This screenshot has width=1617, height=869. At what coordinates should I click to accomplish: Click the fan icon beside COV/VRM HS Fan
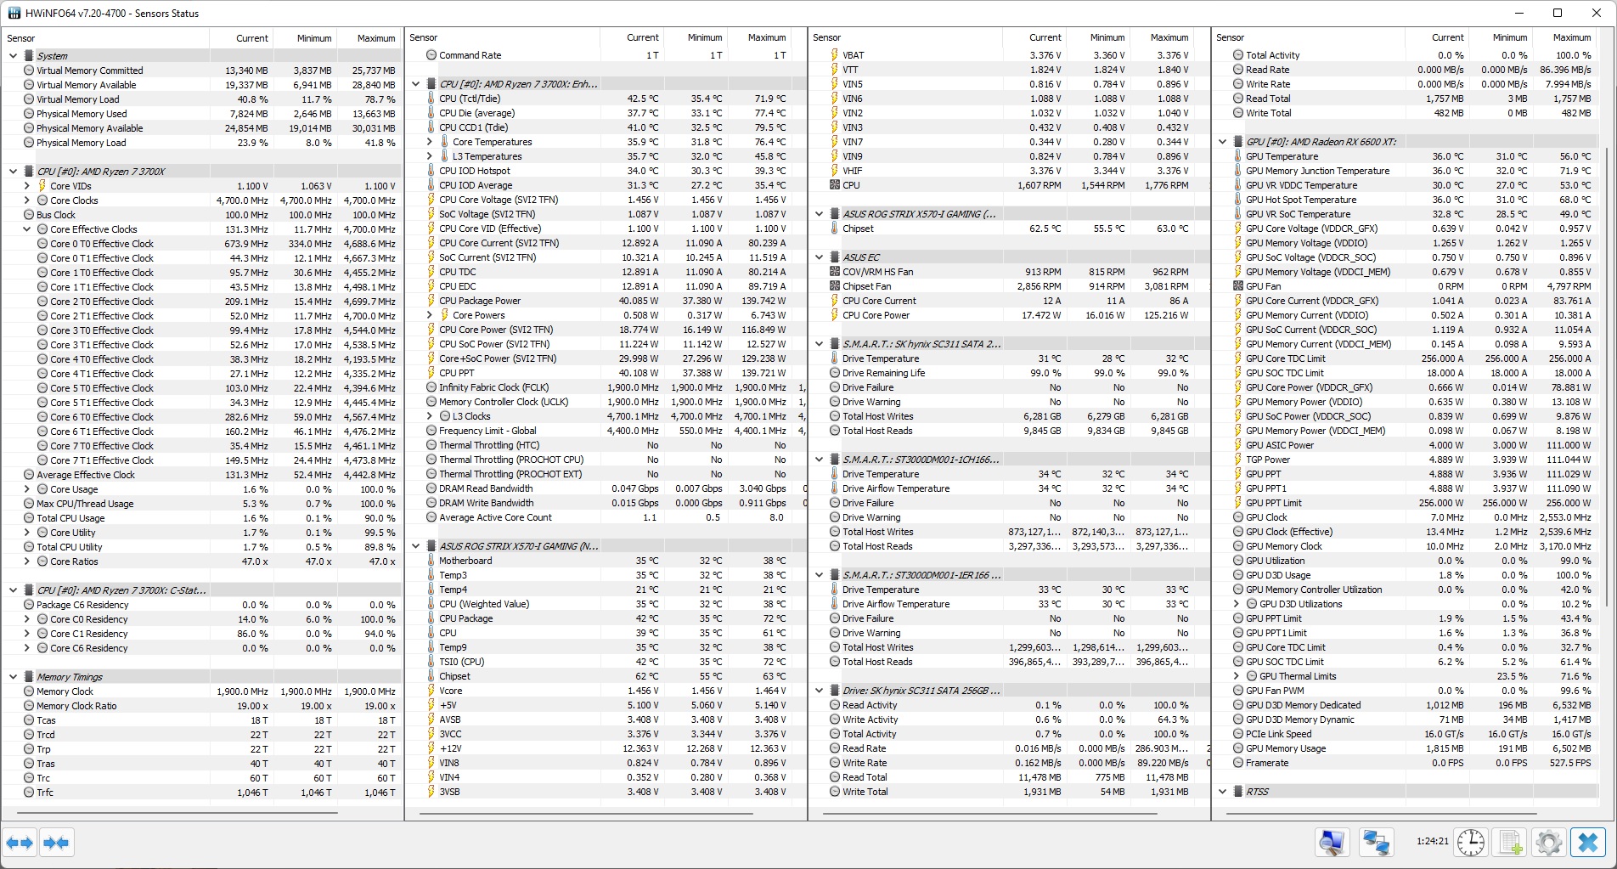[835, 272]
